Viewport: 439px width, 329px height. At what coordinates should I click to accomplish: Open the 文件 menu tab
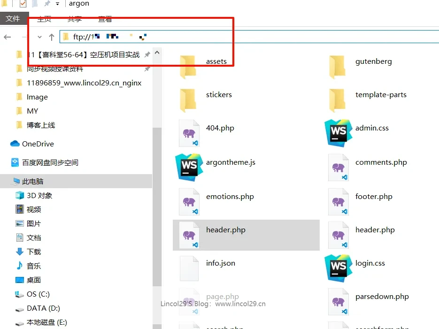(13, 19)
